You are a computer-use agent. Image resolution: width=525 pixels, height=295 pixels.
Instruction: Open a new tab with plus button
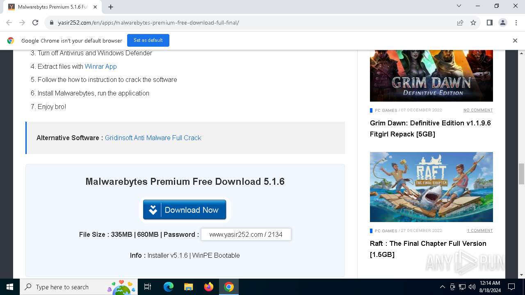coord(111,7)
